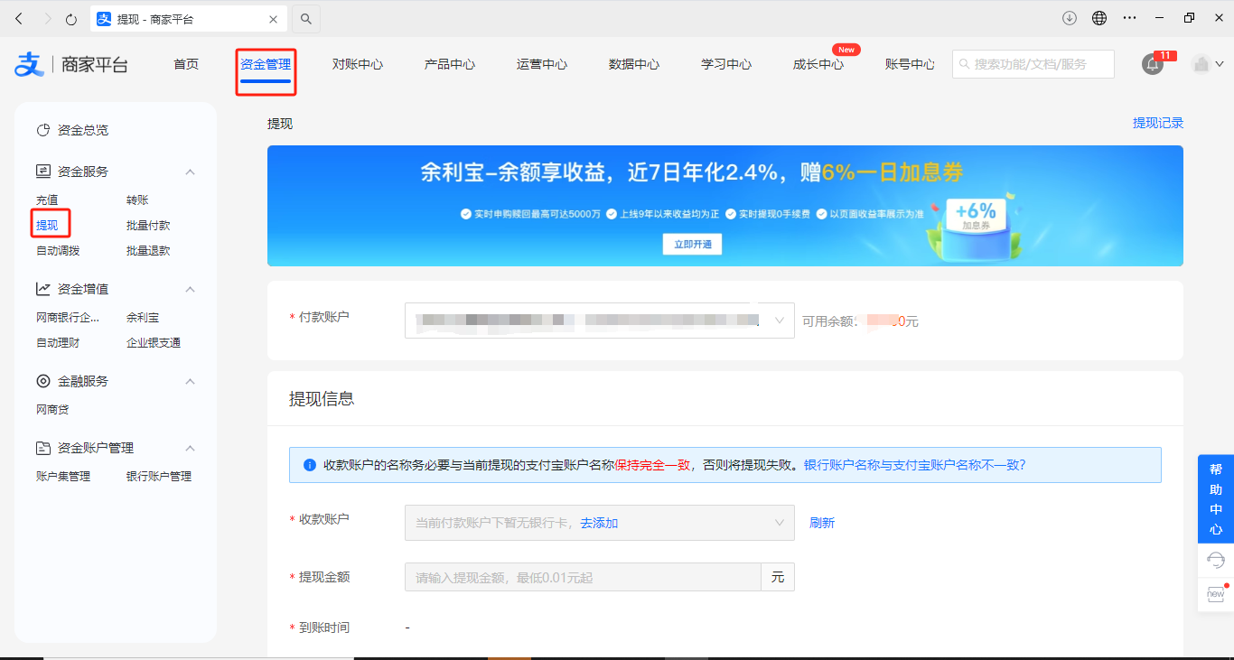Viewport: 1234px width, 660px height.
Task: Click the 金融服务 target icon
Action: tap(42, 381)
